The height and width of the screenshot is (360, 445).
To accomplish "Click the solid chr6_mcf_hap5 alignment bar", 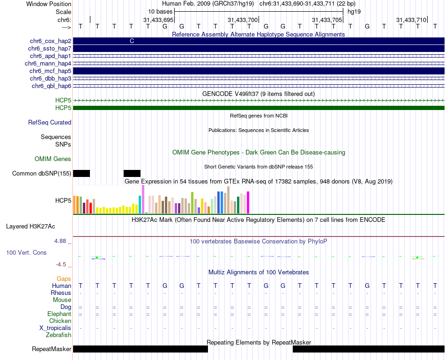I will click(x=259, y=71).
